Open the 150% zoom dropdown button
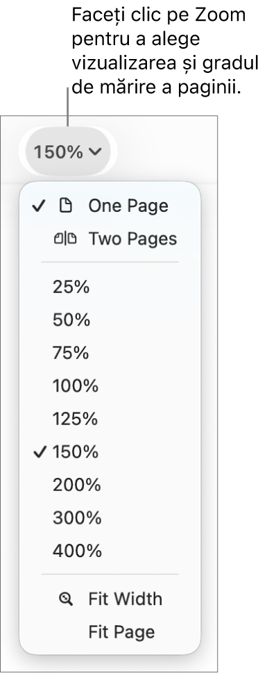276x673 pixels. click(x=68, y=151)
